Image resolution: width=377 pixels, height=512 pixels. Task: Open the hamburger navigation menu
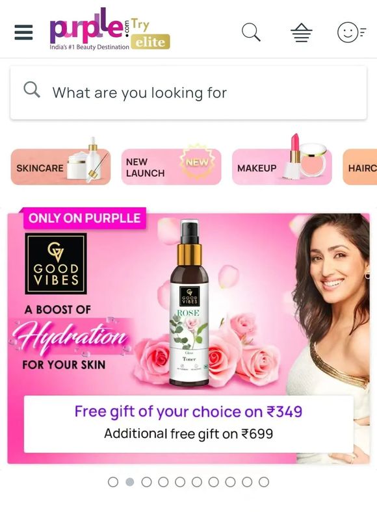23,32
